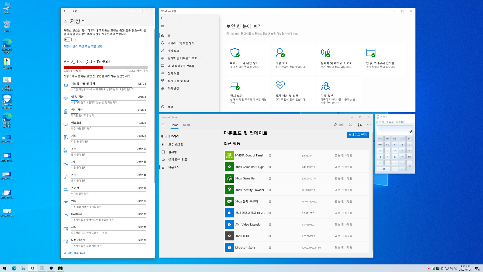
Task: Go back in the 설정 window
Action: [65, 11]
